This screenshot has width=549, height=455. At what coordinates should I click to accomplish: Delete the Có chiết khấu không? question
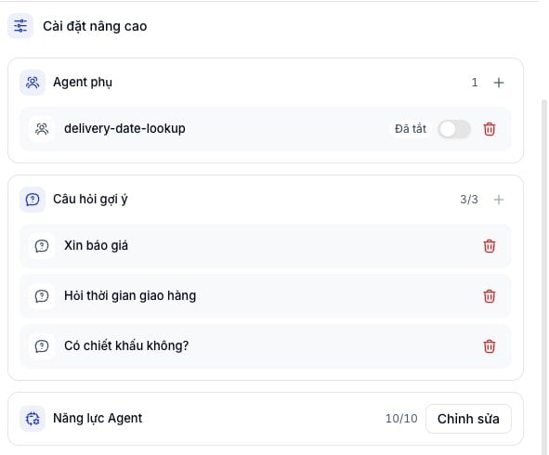490,346
